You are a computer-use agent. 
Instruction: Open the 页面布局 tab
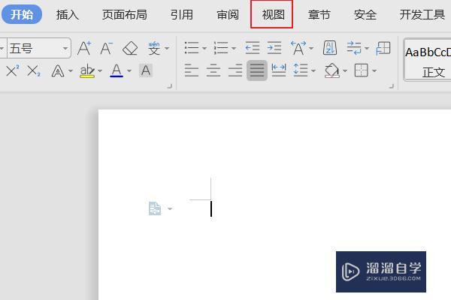tap(125, 15)
